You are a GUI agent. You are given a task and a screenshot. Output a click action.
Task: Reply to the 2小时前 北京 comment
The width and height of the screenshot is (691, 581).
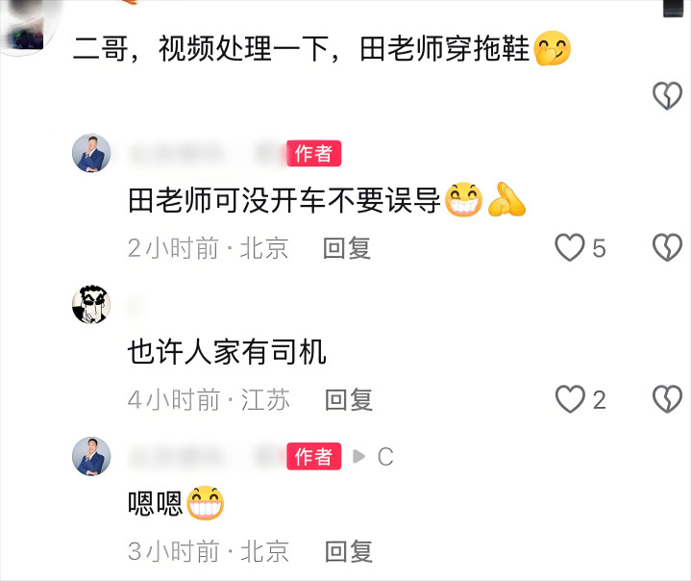(x=347, y=248)
